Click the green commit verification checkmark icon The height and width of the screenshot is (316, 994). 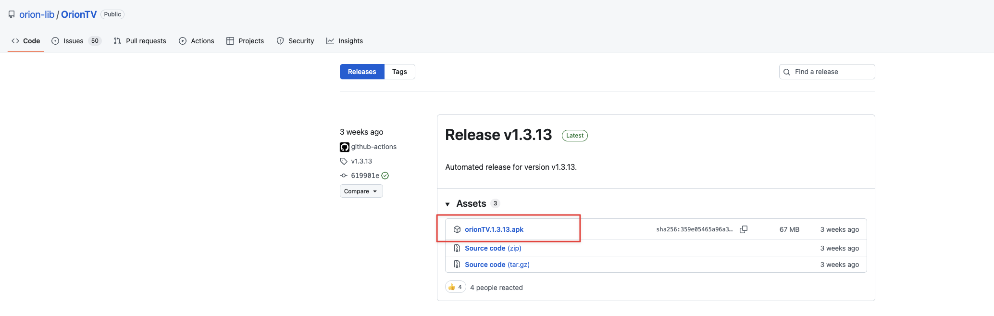coord(385,176)
